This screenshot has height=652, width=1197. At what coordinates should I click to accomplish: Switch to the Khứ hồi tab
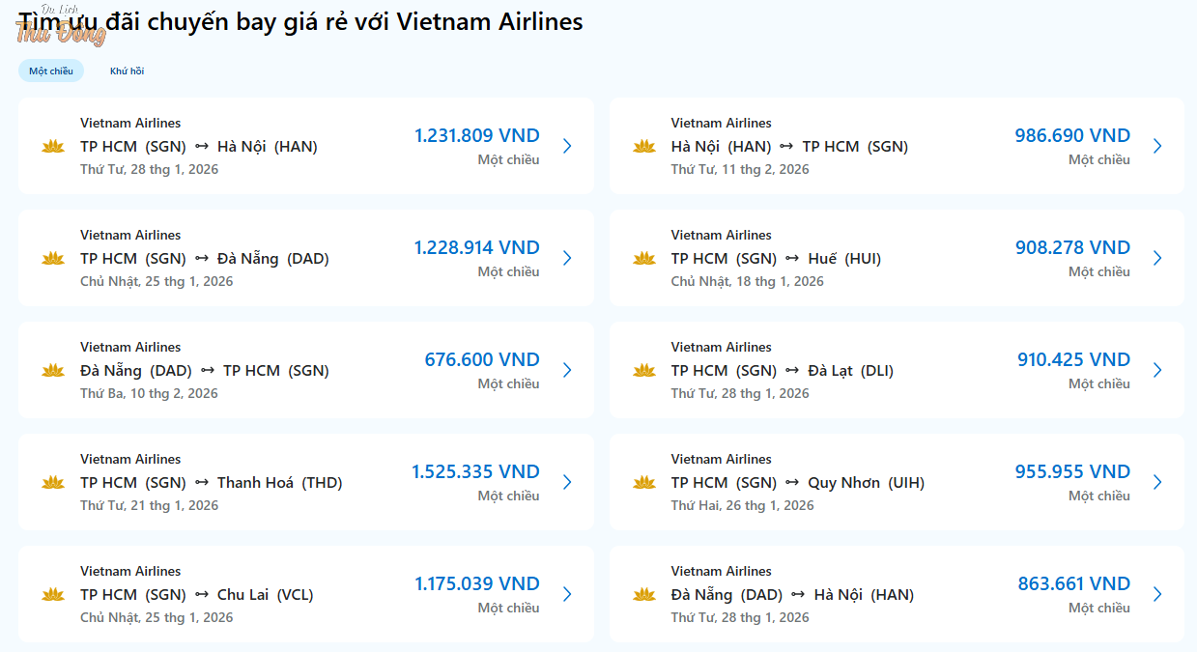coord(127,70)
